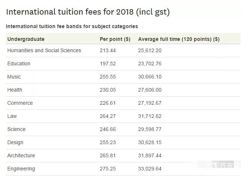The image size is (250, 181).
Task: Select the fee bands for subject categories subheading
Action: [x=72, y=26]
